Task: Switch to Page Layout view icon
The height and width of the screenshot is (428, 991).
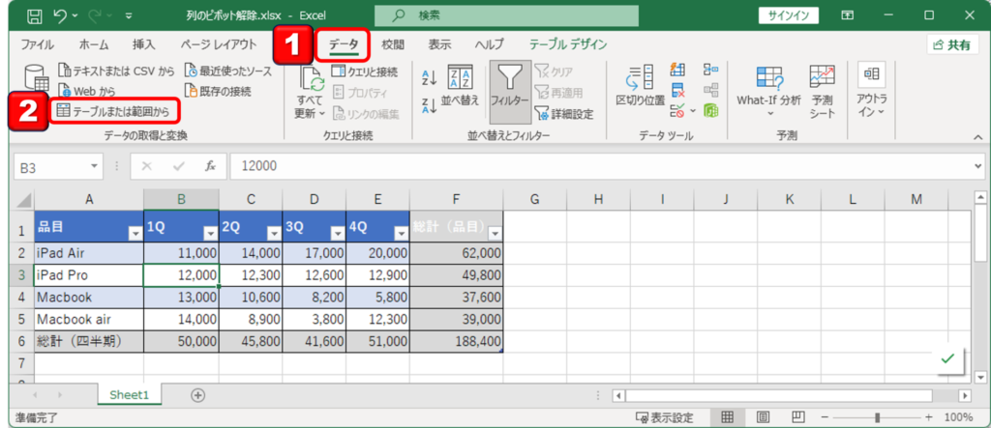Action: pyautogui.click(x=764, y=416)
